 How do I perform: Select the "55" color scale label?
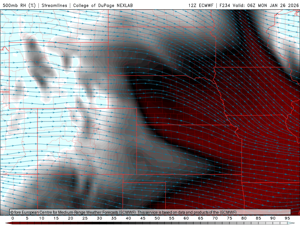pyautogui.click(x=172, y=218)
